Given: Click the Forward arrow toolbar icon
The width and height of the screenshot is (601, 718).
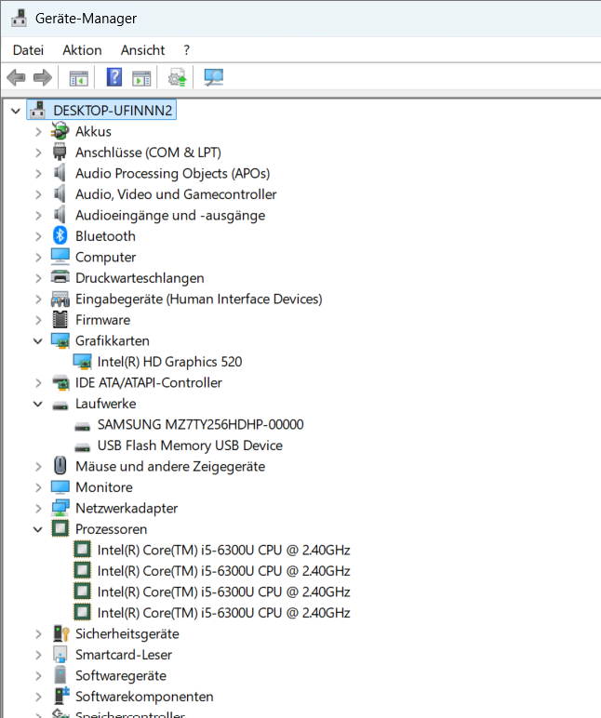Looking at the screenshot, I should tap(43, 77).
